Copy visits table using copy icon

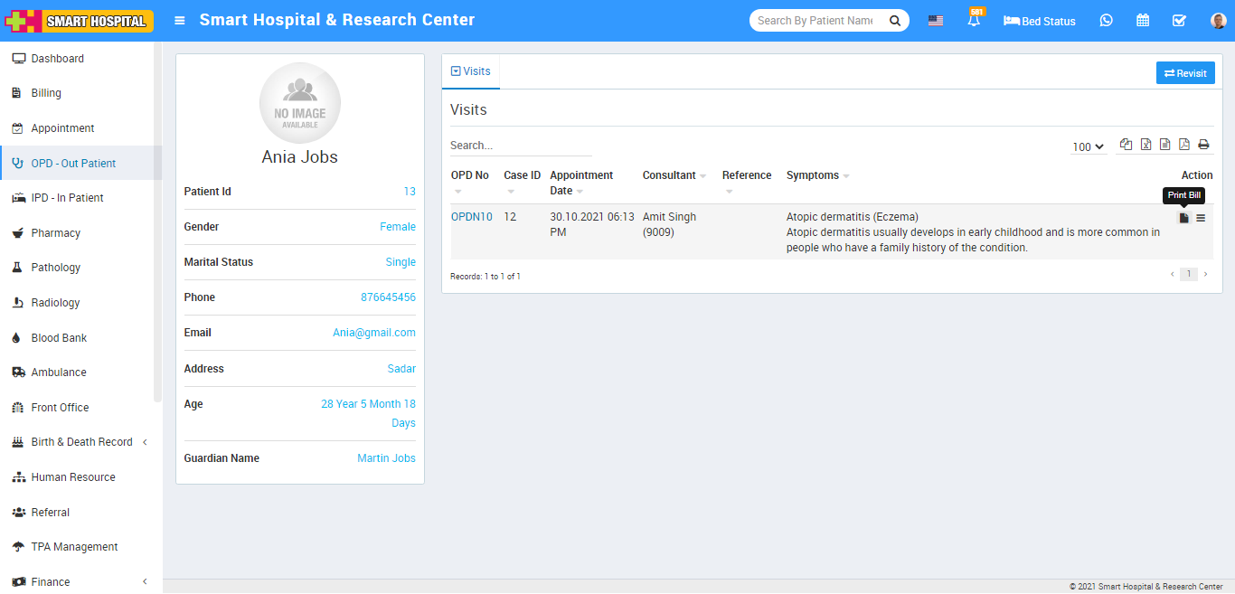[x=1126, y=145]
